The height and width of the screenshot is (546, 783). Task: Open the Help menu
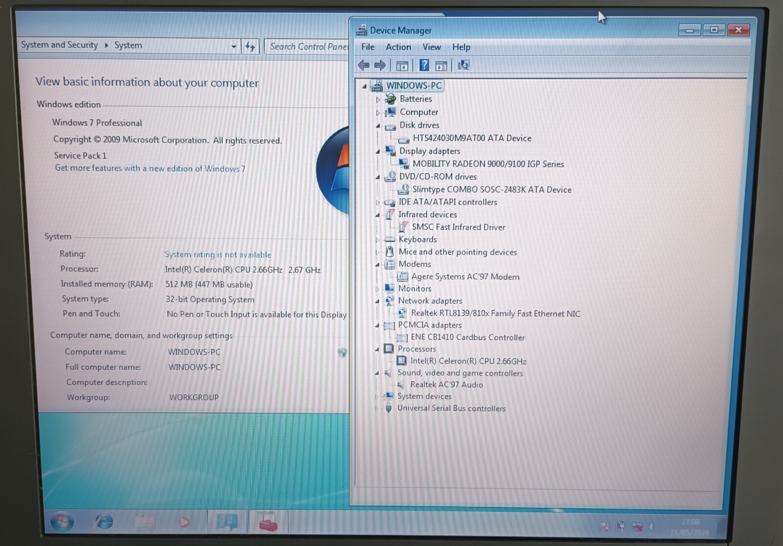point(461,47)
